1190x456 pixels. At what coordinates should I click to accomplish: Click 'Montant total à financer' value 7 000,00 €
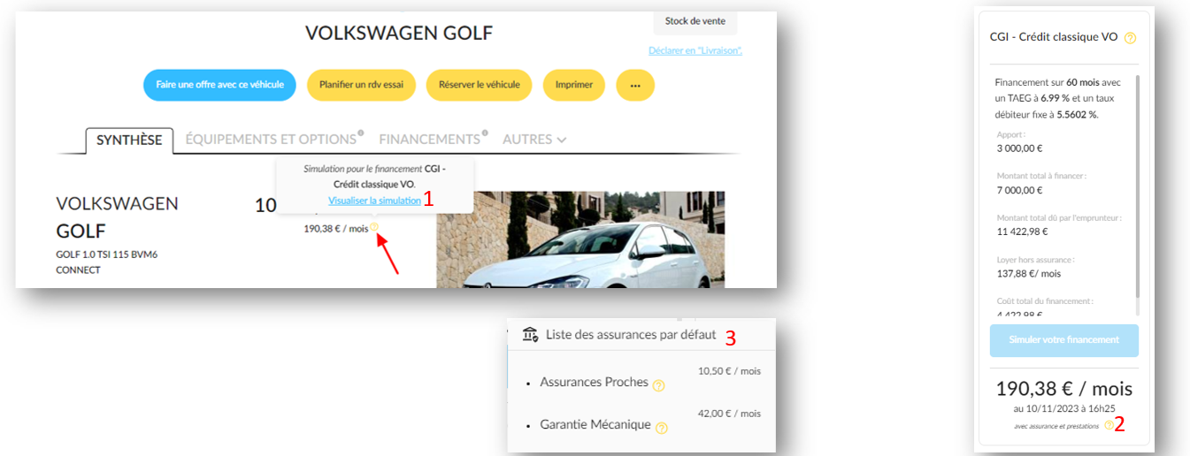tap(1020, 190)
